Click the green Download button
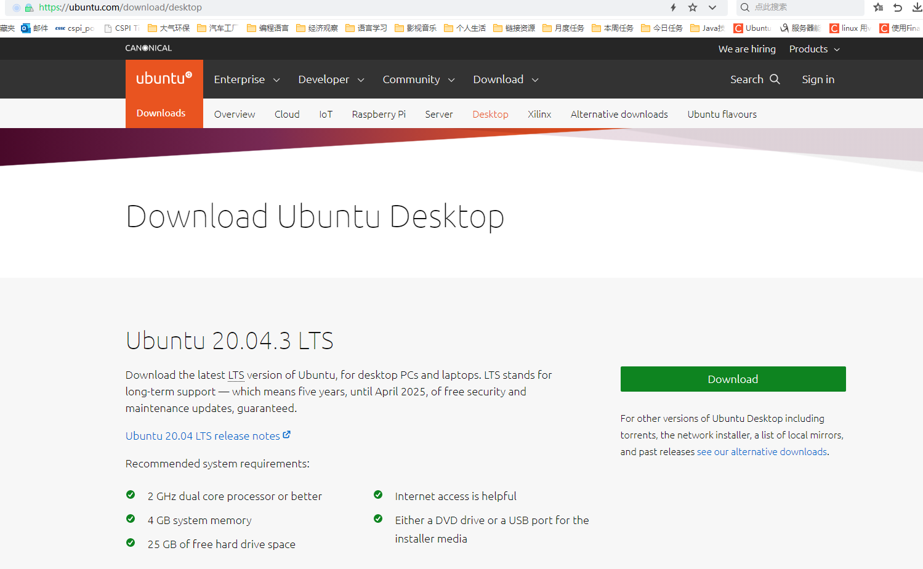Screen dimensions: 923x569 click(733, 379)
